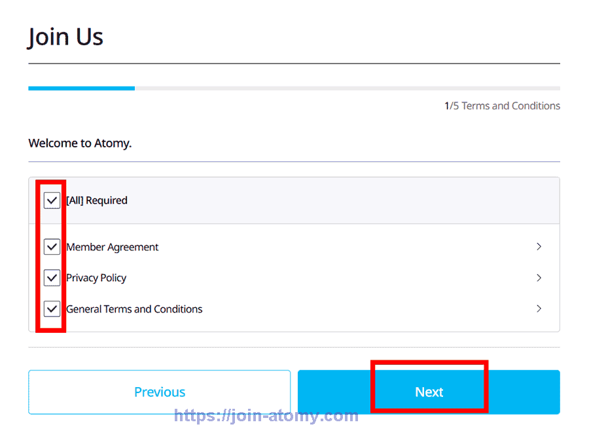Click the Next button
This screenshot has height=435, width=589.
tap(429, 392)
